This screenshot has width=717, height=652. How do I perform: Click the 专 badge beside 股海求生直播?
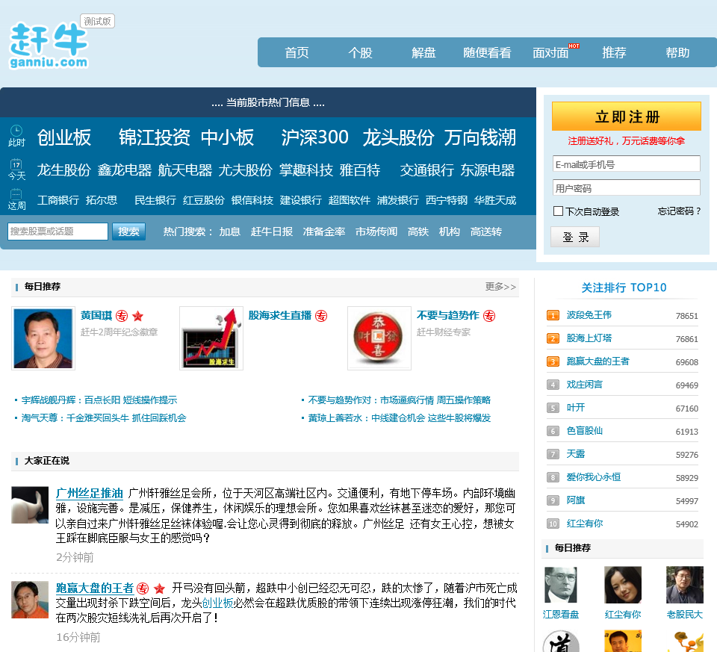point(321,316)
